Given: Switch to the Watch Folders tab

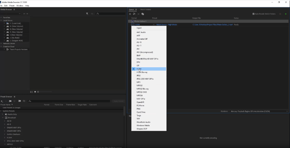Looking at the screenshot, I should tap(146, 9).
